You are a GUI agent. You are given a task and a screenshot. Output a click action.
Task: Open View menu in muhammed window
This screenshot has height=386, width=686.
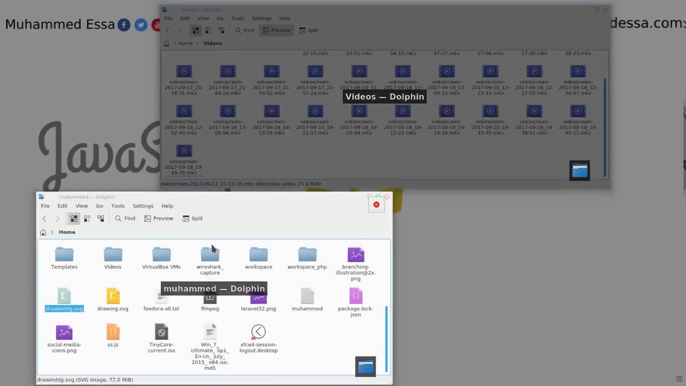[81, 206]
